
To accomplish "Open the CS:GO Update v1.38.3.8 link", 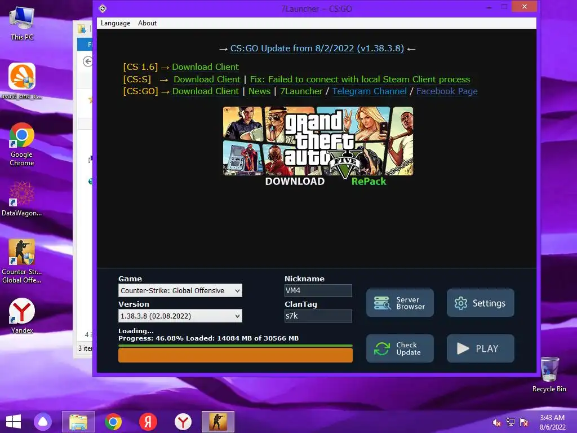I will (x=317, y=48).
